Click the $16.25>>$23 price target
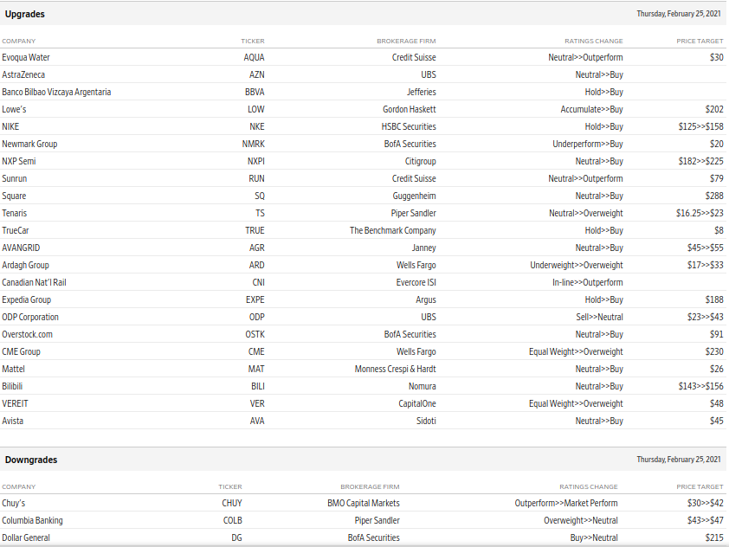Screen dimensions: 729x547 point(700,213)
